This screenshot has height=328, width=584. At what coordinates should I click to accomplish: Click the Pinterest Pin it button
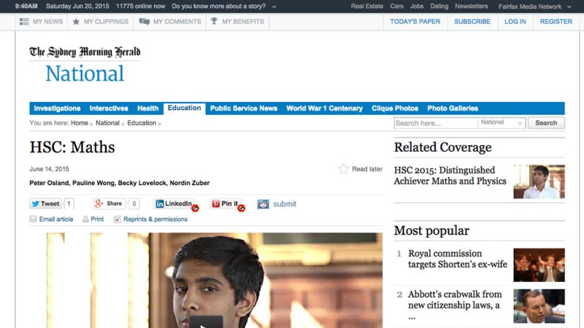[x=226, y=203]
